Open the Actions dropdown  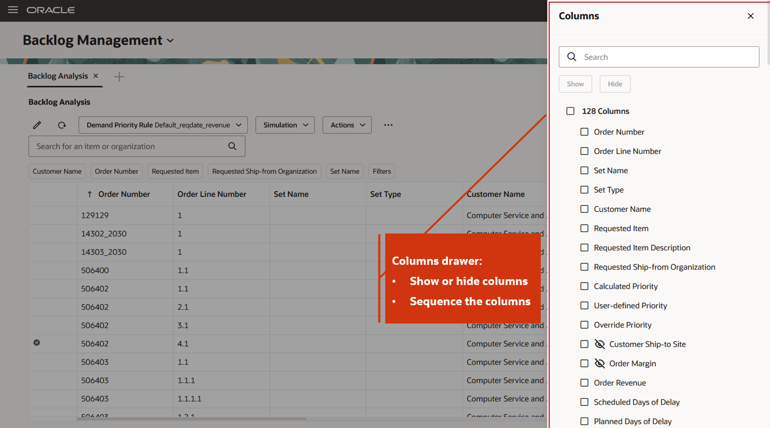coord(347,125)
